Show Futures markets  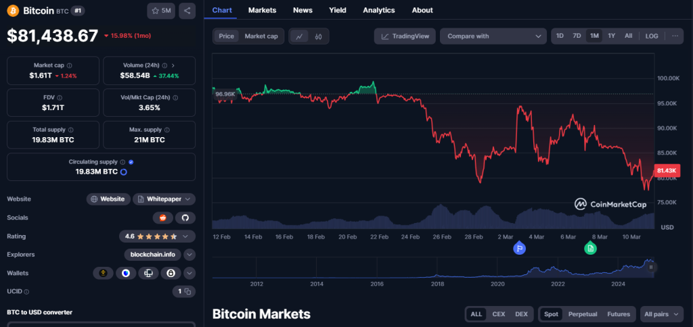point(619,314)
